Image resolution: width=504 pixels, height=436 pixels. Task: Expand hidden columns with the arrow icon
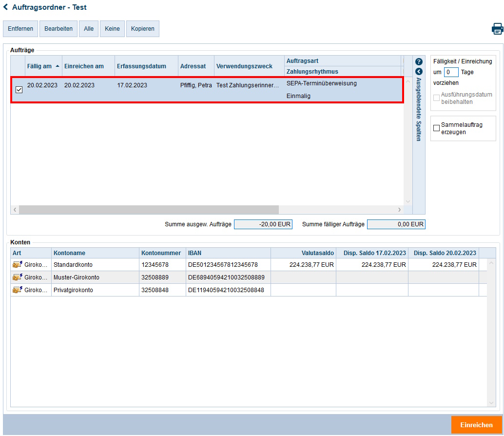coord(418,72)
